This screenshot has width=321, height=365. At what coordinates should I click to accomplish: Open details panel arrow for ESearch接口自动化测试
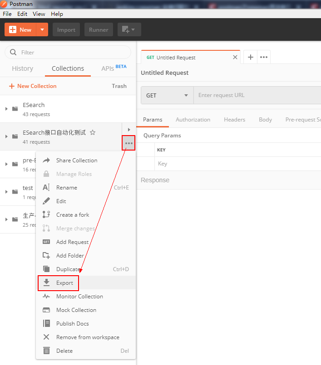click(129, 130)
